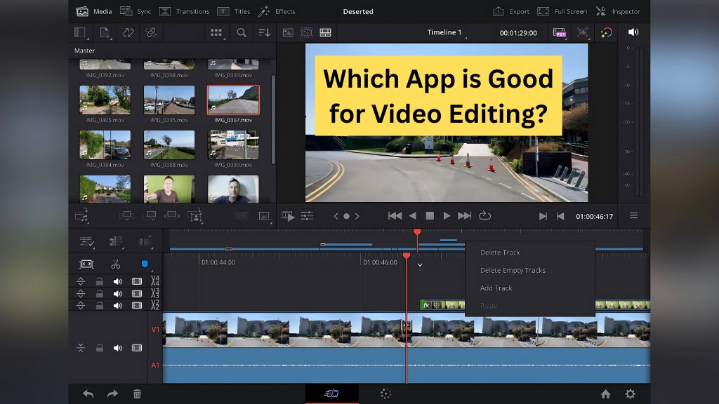Toggle the lock on track V1
This screenshot has height=404, width=719.
point(99,348)
